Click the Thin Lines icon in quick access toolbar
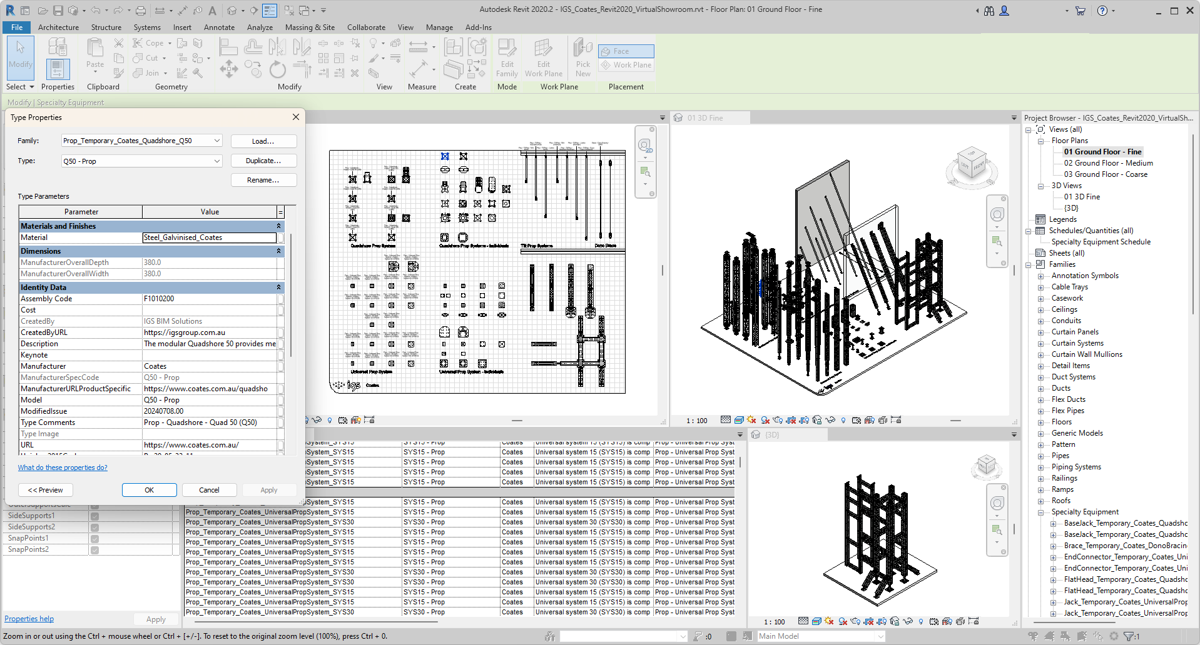 pos(270,11)
